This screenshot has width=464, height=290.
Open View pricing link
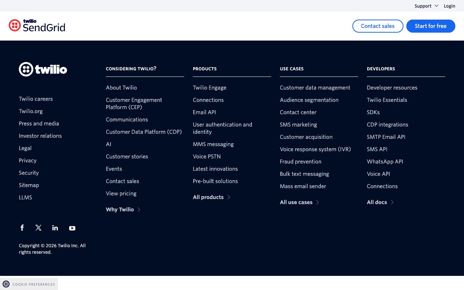tap(121, 194)
